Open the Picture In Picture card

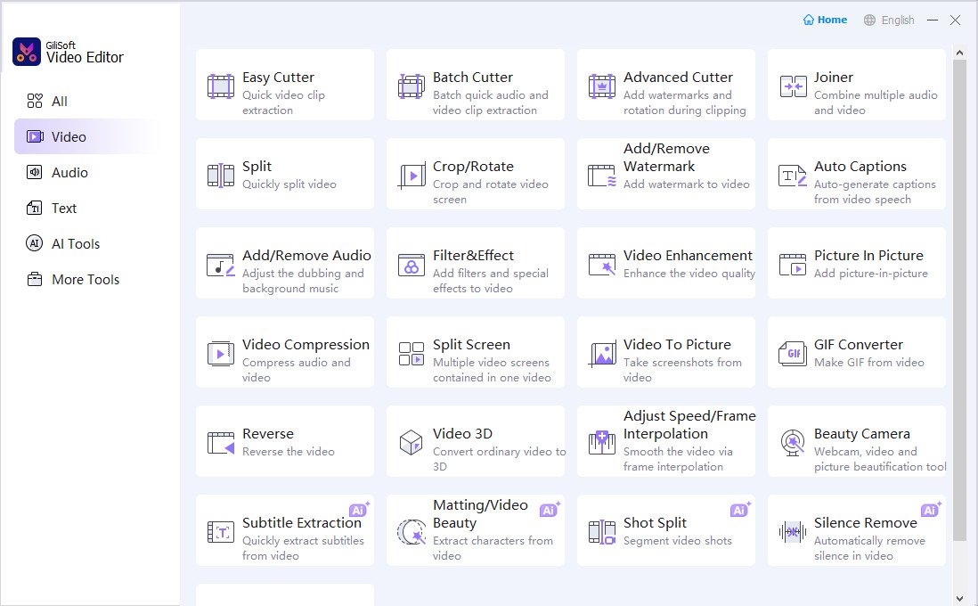click(857, 264)
